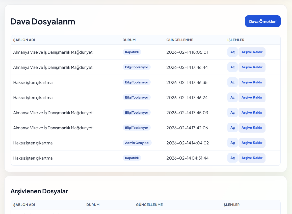292x214 pixels.
Task: Click the Bilgi Toplanıyor badge from 17:46:44 row
Action: (137, 67)
